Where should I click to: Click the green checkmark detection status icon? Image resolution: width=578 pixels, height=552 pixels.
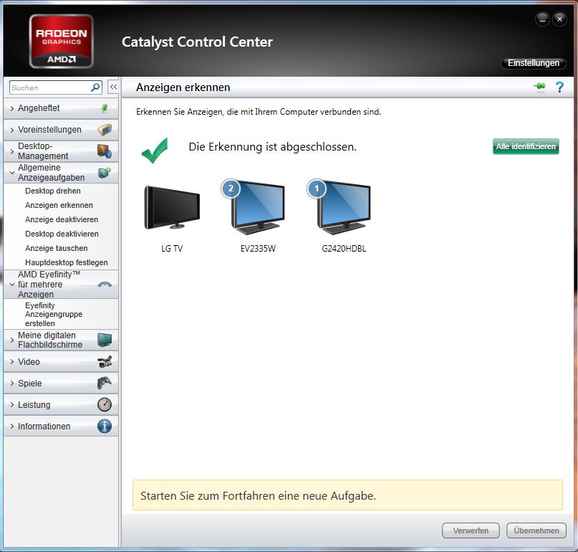155,151
